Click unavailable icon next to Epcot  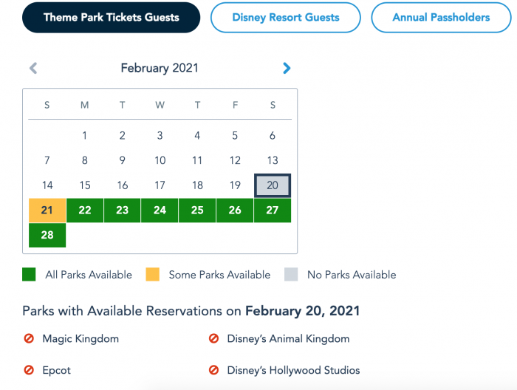[28, 370]
